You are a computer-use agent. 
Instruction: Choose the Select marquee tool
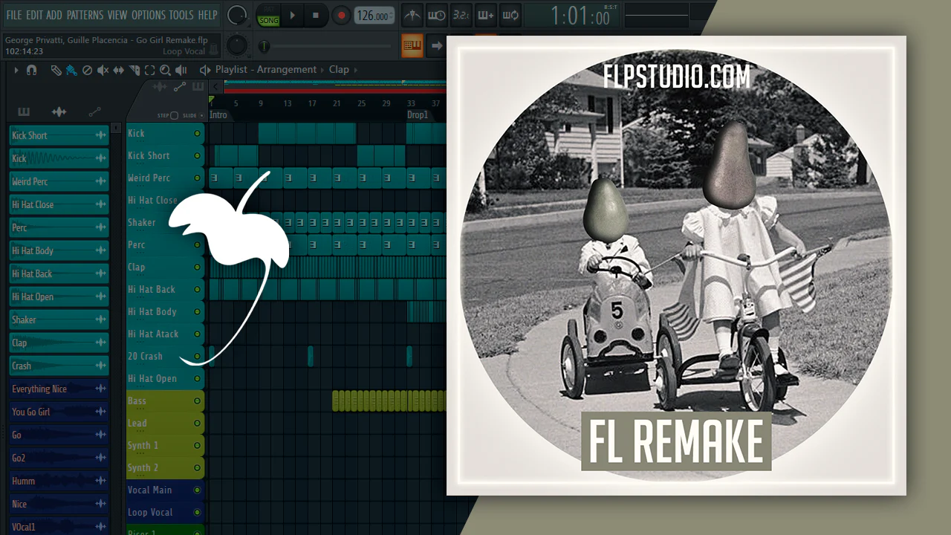tap(149, 70)
